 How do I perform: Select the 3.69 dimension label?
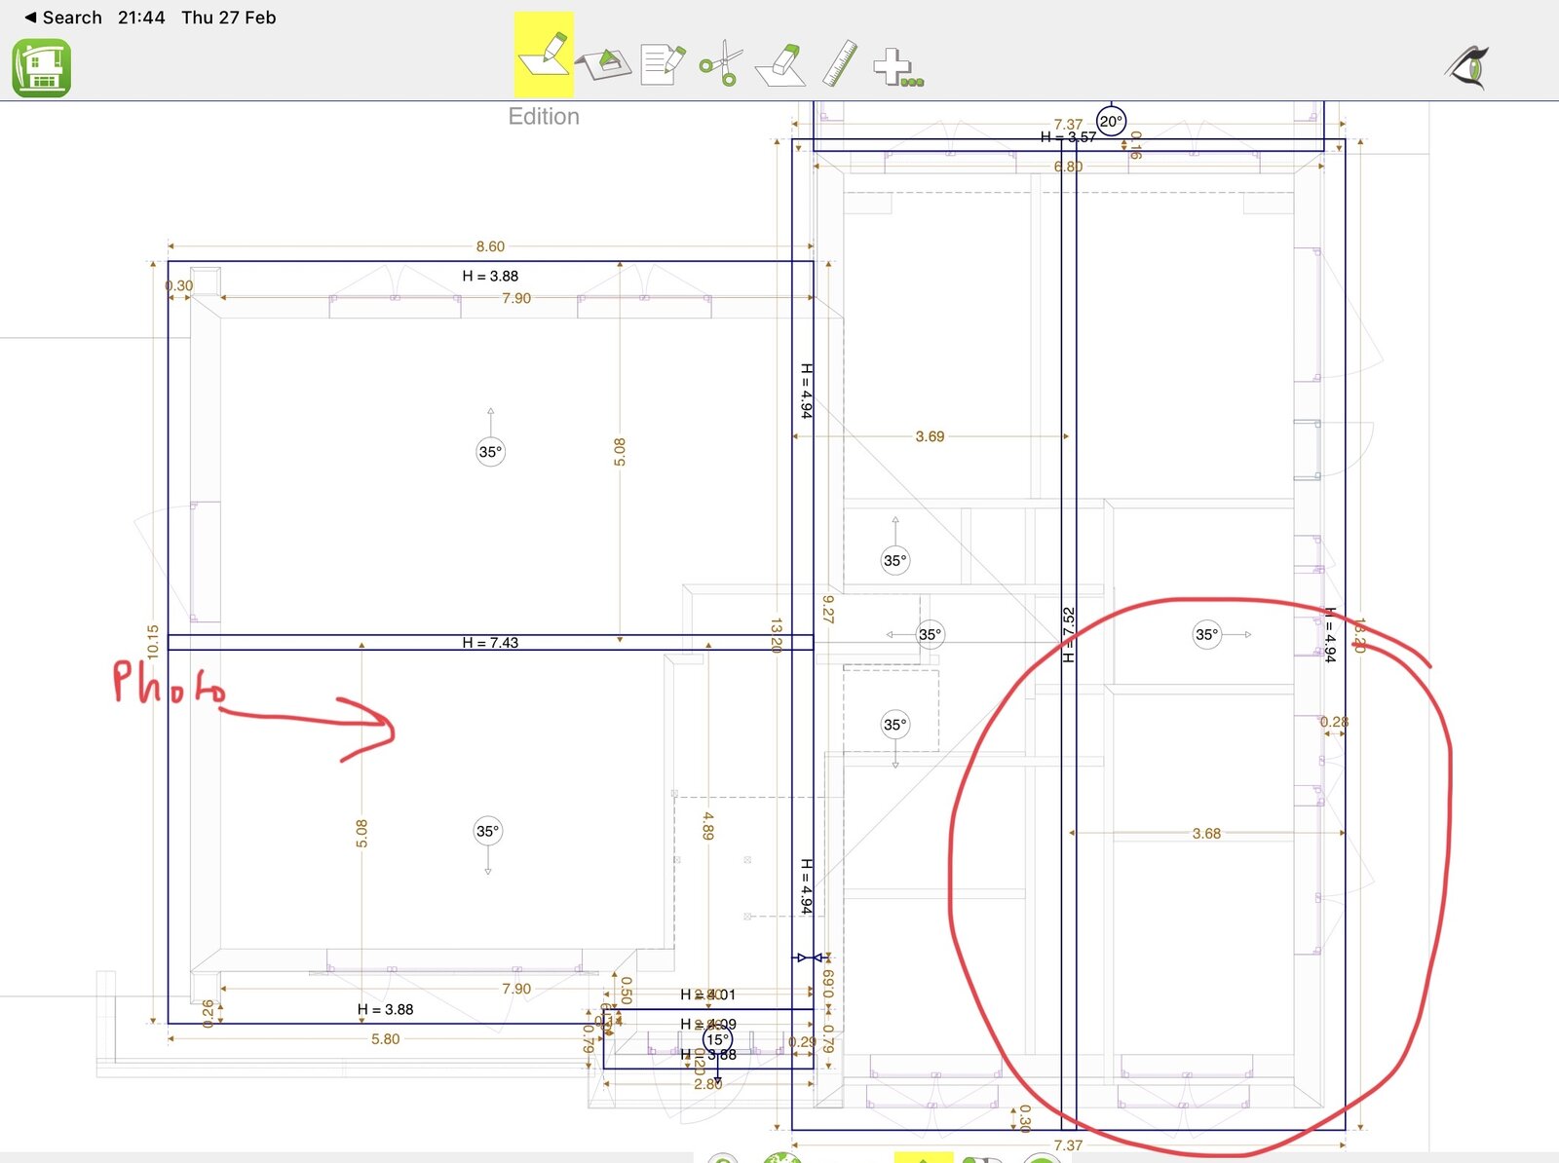pos(930,436)
